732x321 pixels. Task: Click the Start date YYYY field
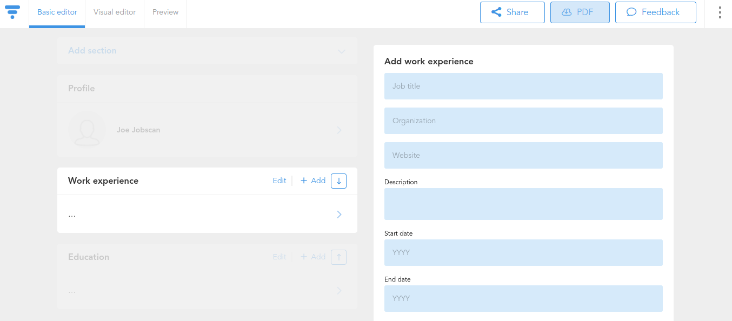pyautogui.click(x=523, y=253)
